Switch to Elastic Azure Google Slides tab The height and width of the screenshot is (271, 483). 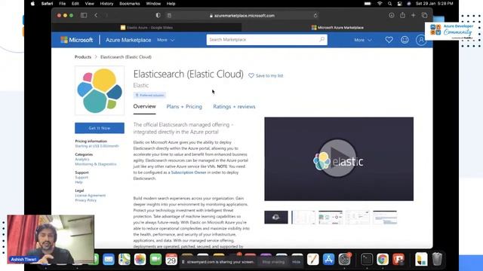pyautogui.click(x=146, y=28)
